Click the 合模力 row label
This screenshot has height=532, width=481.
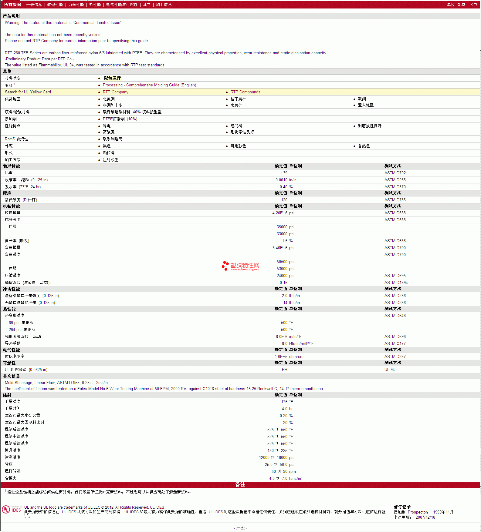pyautogui.click(x=11, y=478)
